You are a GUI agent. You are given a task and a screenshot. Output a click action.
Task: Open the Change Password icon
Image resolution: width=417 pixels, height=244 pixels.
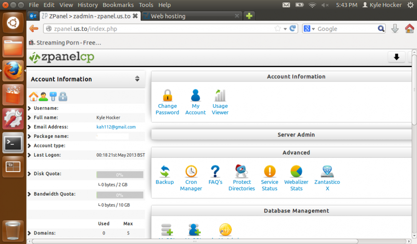pyautogui.click(x=167, y=96)
